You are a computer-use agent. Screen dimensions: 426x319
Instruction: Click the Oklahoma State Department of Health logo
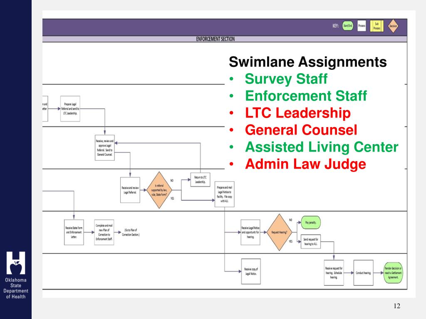(16, 275)
